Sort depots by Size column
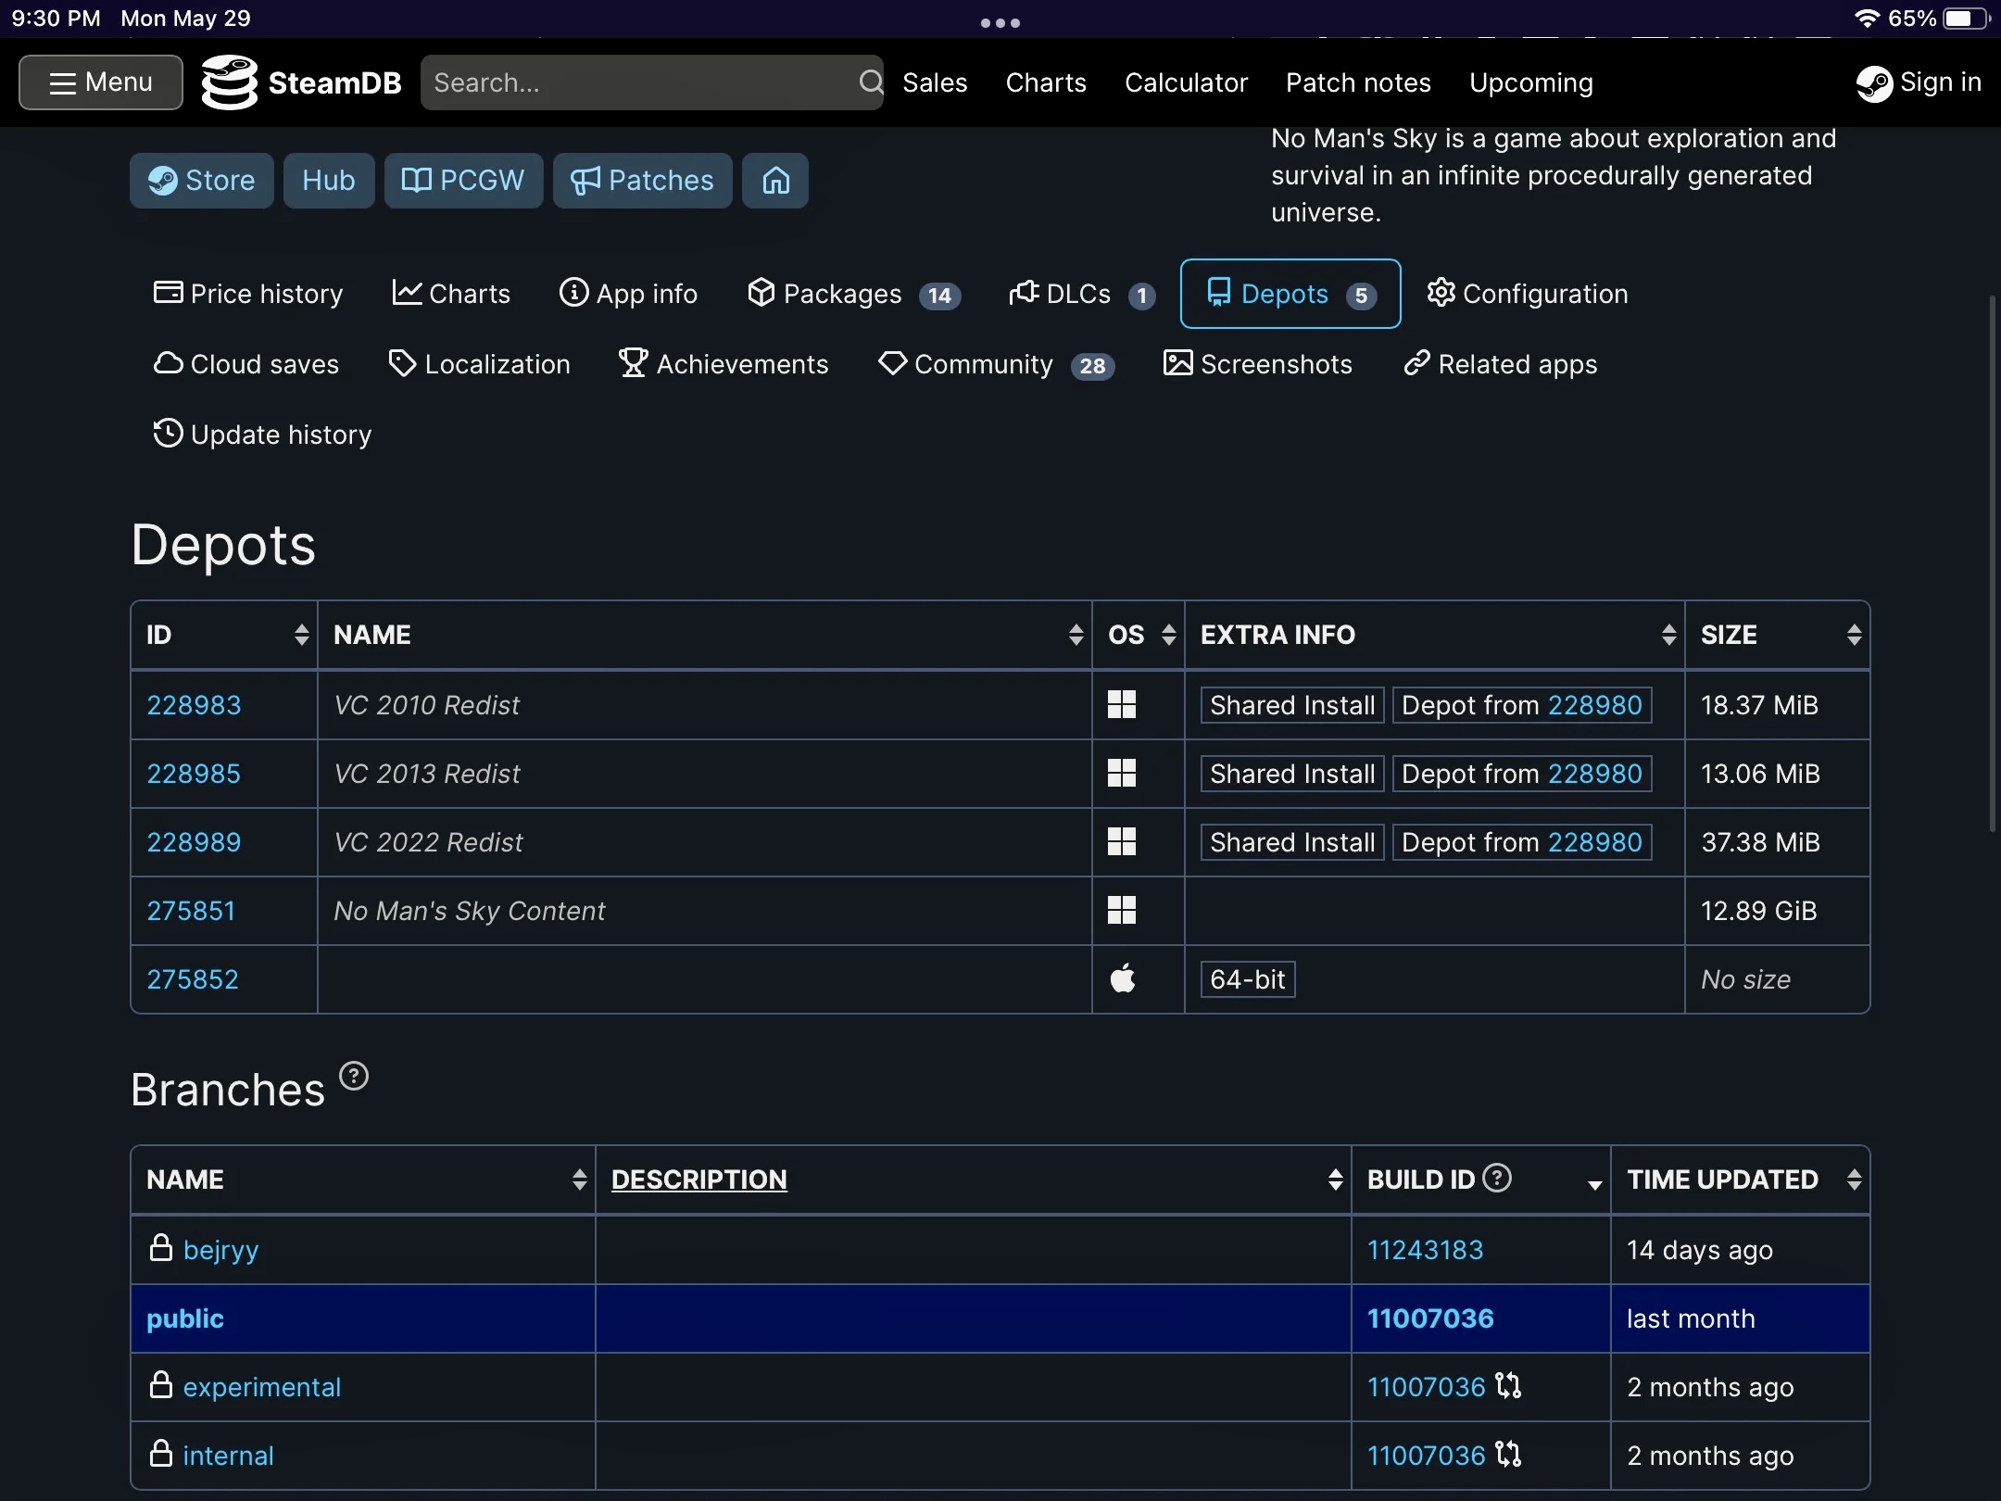Screen dimensions: 2001x1501 (x=1778, y=635)
